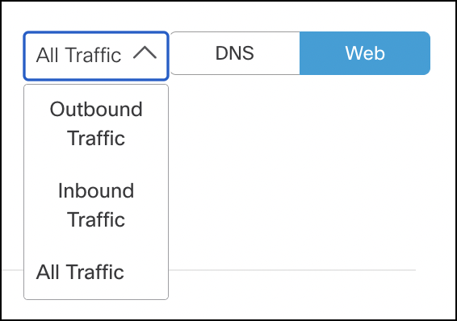Click the All Traffic label in the combo box
Viewport: 457px width, 321px height.
[78, 56]
